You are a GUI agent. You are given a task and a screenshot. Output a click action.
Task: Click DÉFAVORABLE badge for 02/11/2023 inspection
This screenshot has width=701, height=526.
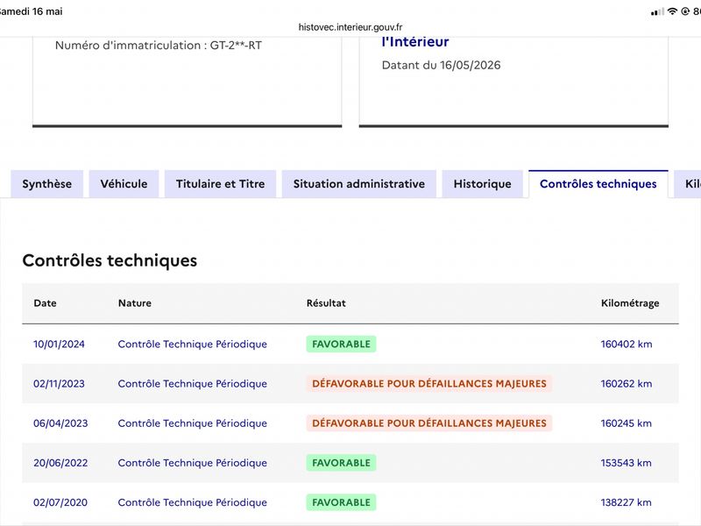click(x=429, y=383)
